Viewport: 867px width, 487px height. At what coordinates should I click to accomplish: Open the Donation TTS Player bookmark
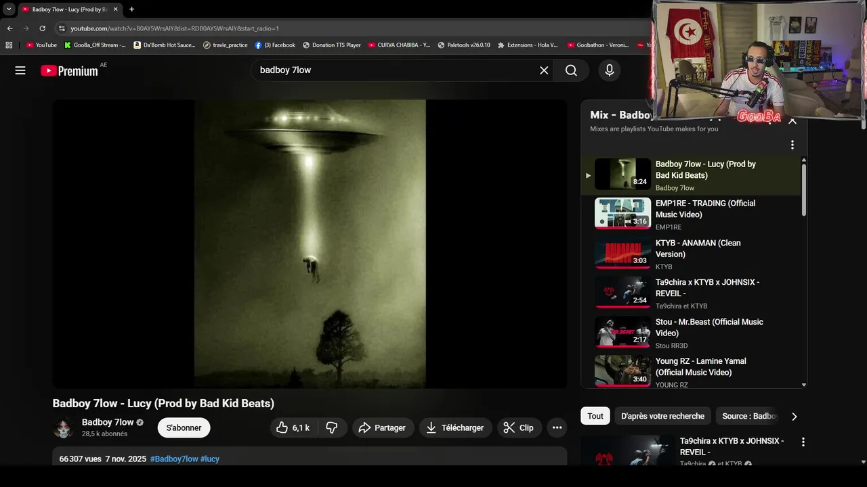click(332, 45)
